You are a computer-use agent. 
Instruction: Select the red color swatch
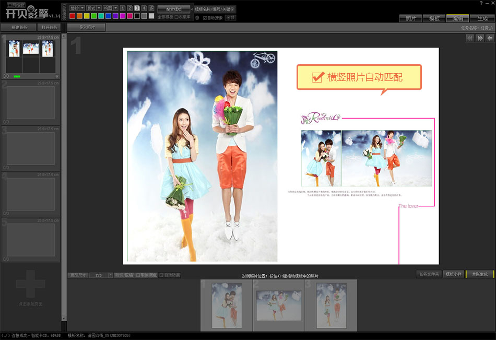click(73, 16)
